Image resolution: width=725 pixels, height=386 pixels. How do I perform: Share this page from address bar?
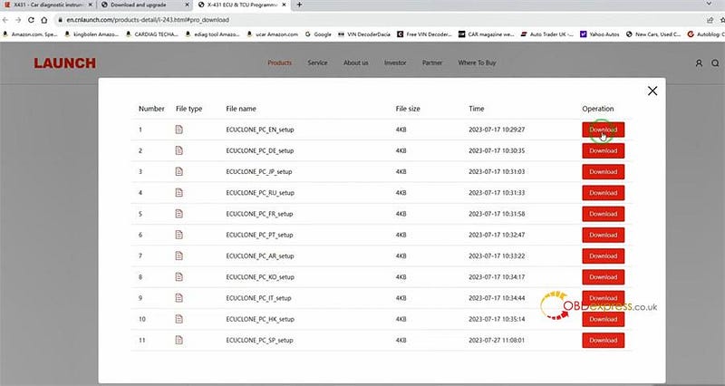[x=710, y=20]
